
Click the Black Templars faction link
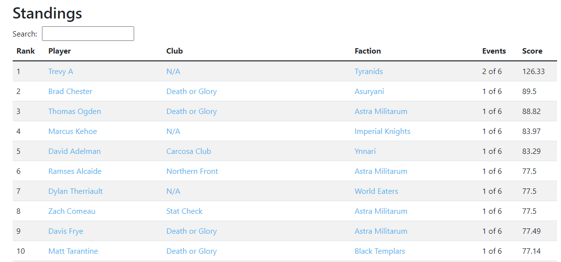pyautogui.click(x=380, y=251)
